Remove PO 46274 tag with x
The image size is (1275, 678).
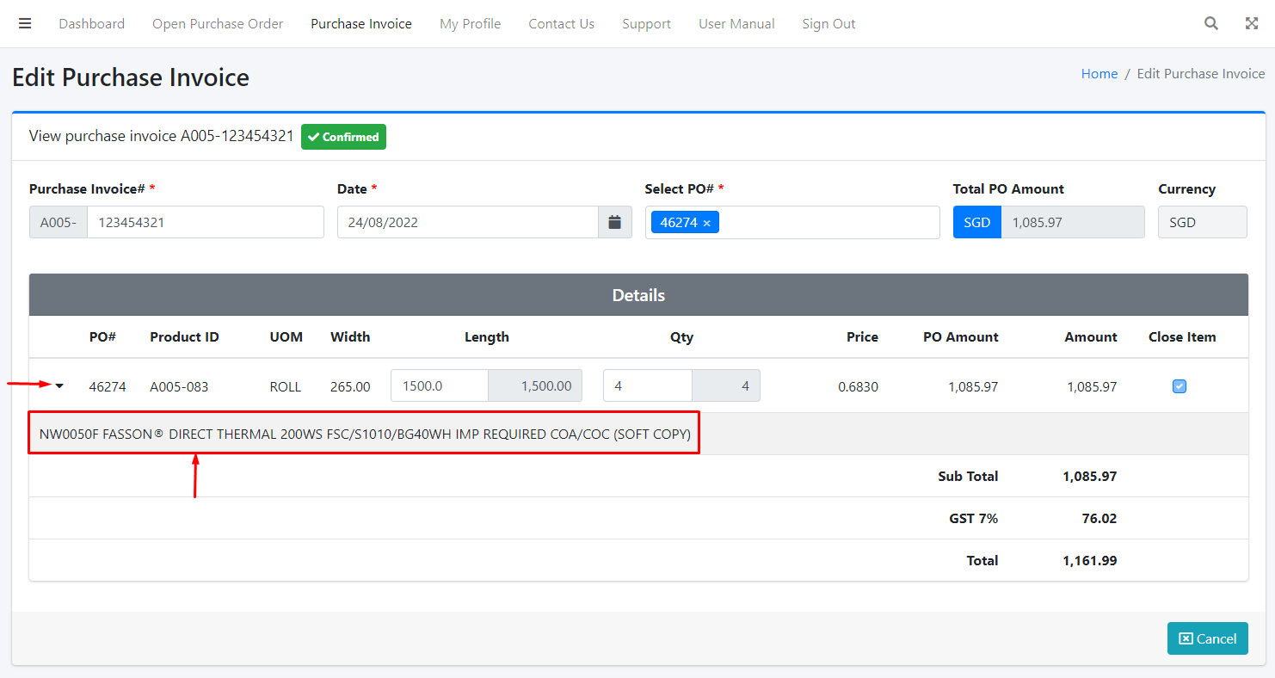point(707,223)
